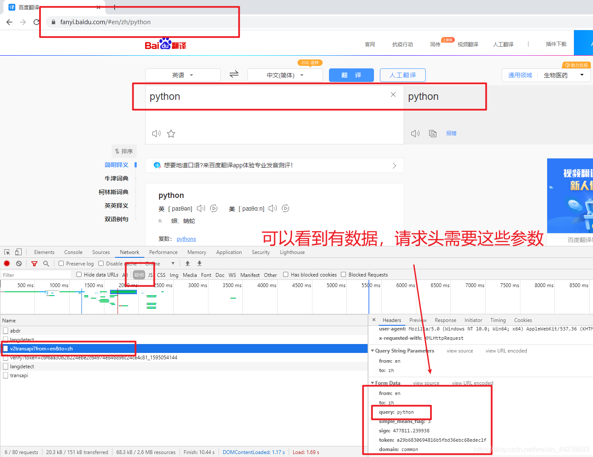593x457 pixels.
Task: Open the Sources DevTools tab
Action: click(x=101, y=252)
